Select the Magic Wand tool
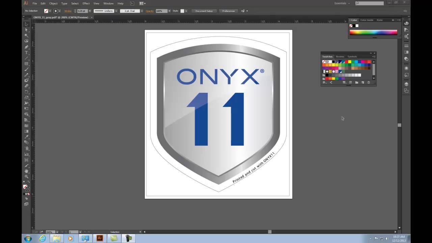This screenshot has height=243, width=432. coord(26,35)
